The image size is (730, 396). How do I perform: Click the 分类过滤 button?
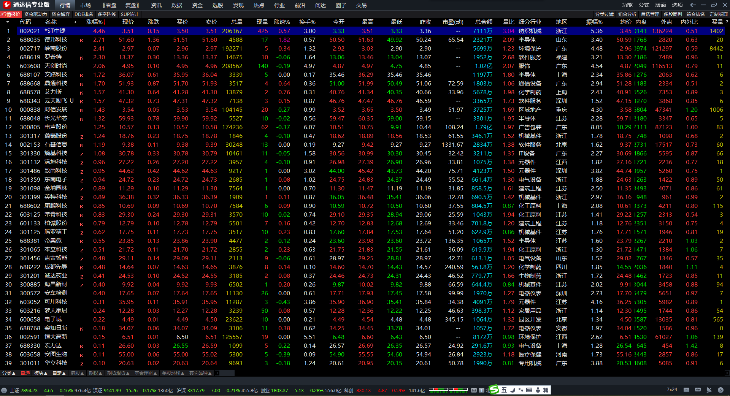pos(605,14)
